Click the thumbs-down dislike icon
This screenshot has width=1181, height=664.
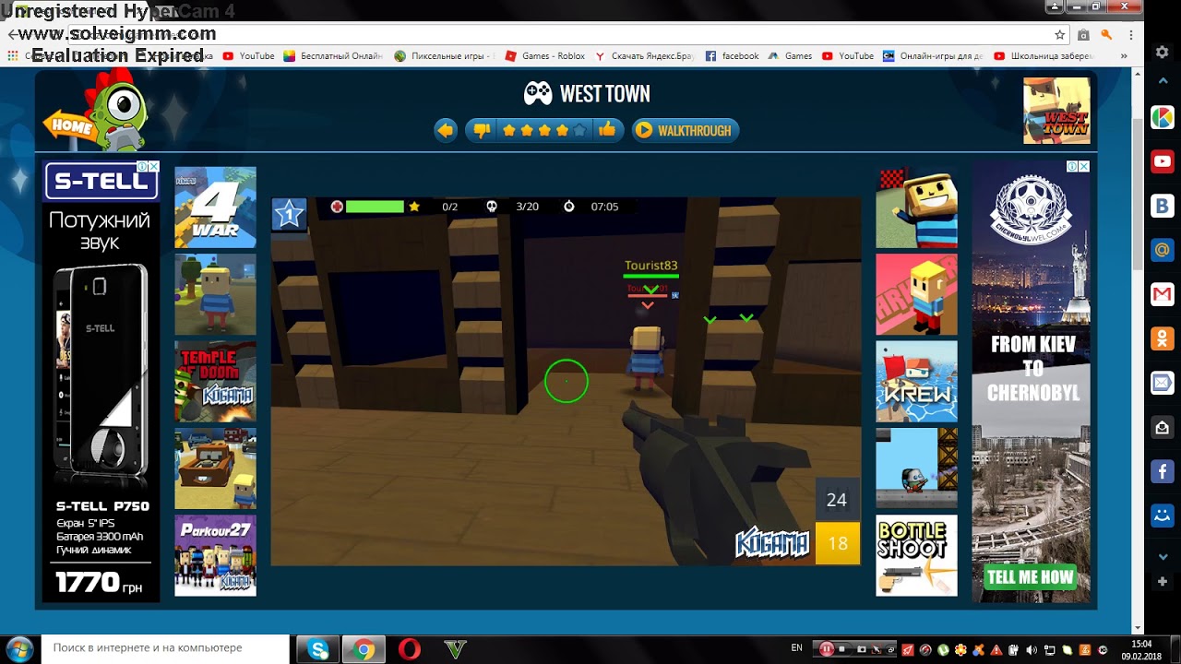pyautogui.click(x=481, y=131)
